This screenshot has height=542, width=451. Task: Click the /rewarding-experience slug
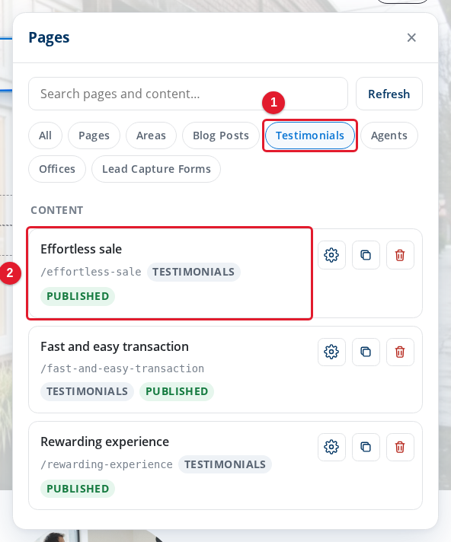(107, 464)
